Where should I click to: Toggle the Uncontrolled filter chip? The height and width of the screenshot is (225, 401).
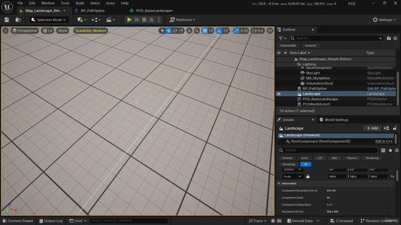coord(288,46)
